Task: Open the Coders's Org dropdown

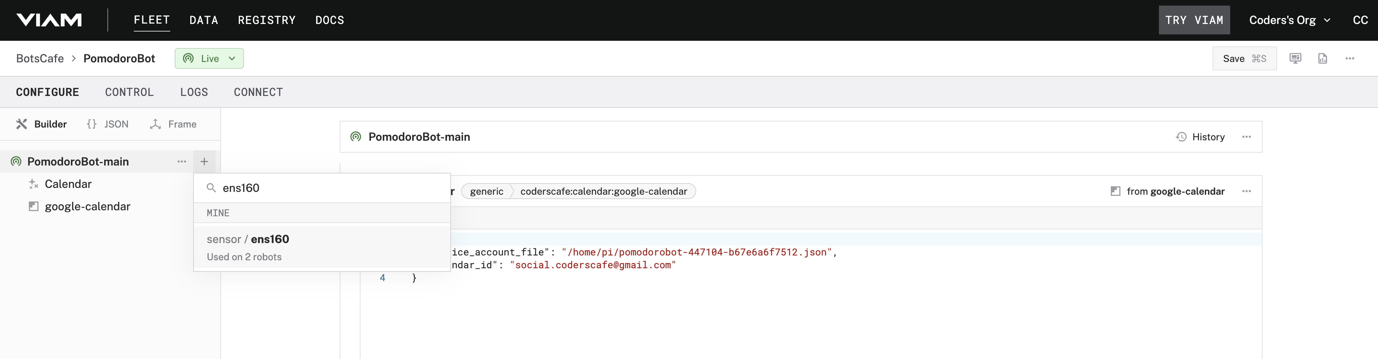Action: point(1289,20)
